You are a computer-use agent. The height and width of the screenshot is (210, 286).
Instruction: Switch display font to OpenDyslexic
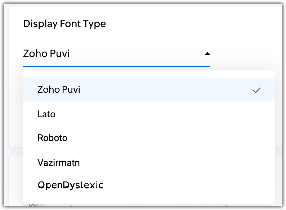click(x=70, y=185)
